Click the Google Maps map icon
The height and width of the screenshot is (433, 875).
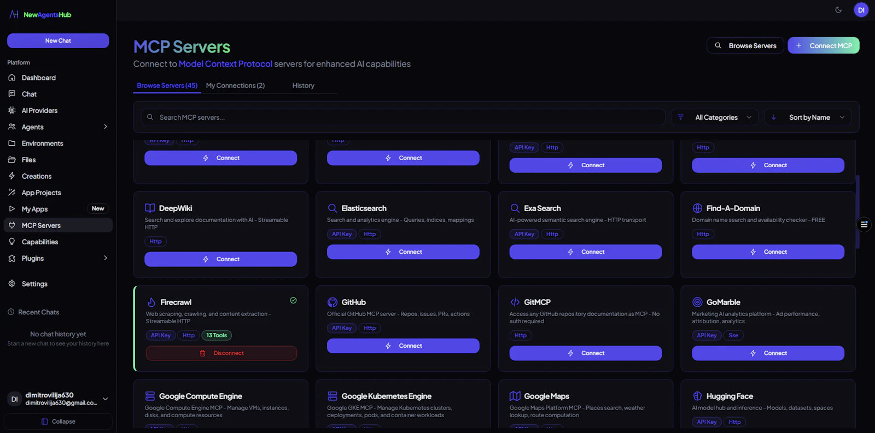pos(515,396)
